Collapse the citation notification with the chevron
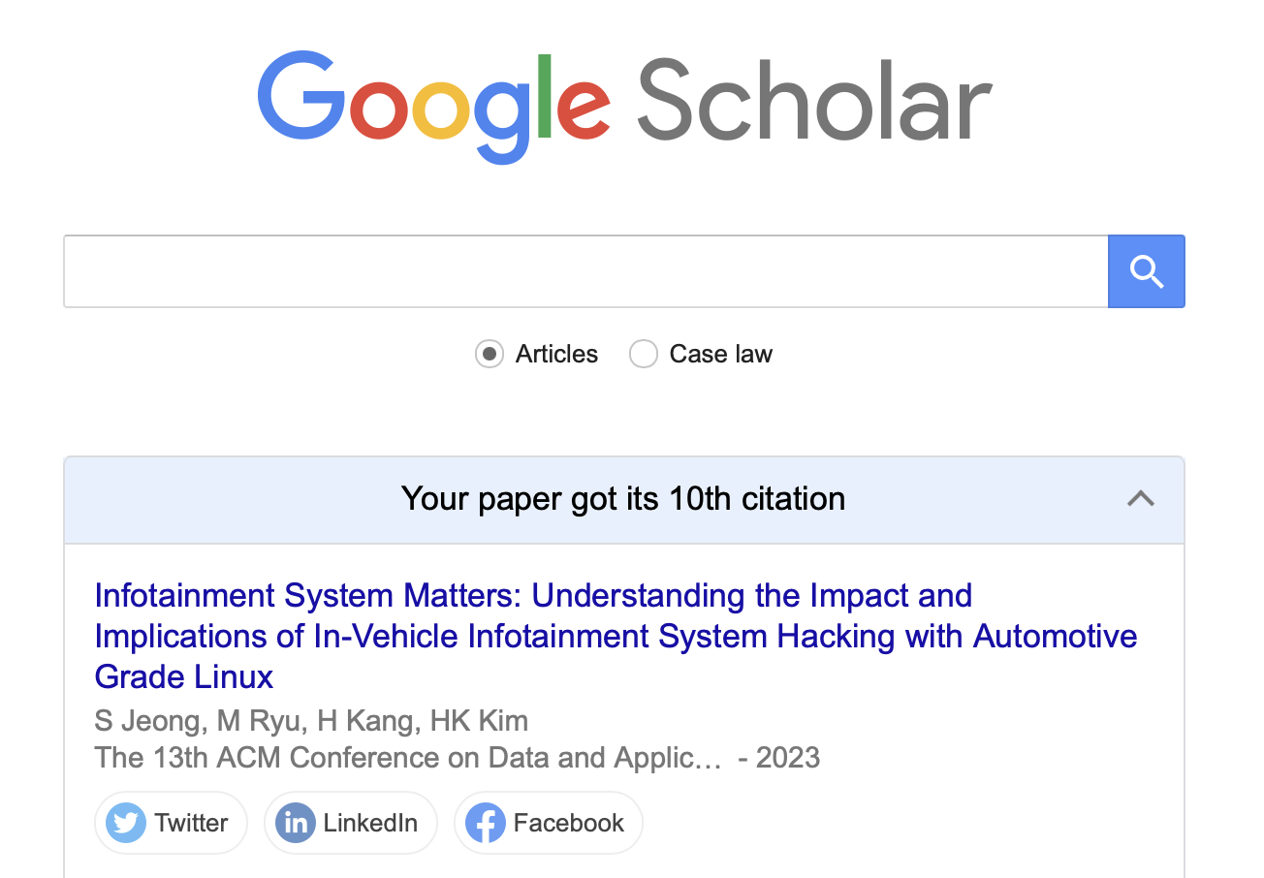The width and height of the screenshot is (1264, 878). pyautogui.click(x=1141, y=499)
